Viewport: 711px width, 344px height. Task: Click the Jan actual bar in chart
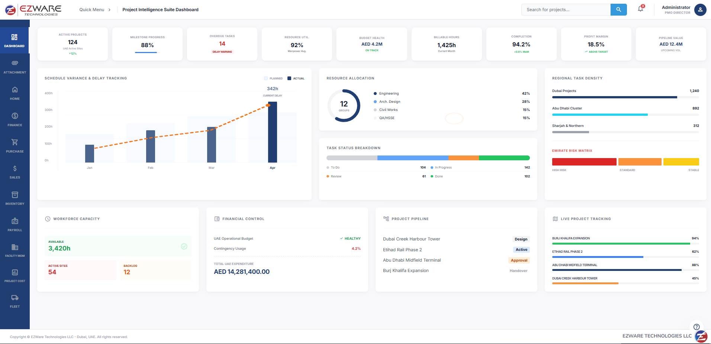point(90,154)
